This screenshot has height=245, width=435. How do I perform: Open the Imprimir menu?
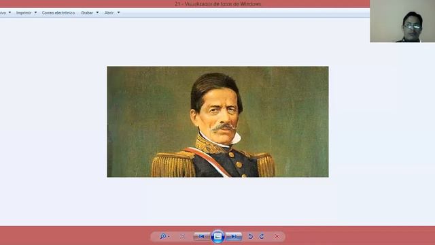click(24, 13)
